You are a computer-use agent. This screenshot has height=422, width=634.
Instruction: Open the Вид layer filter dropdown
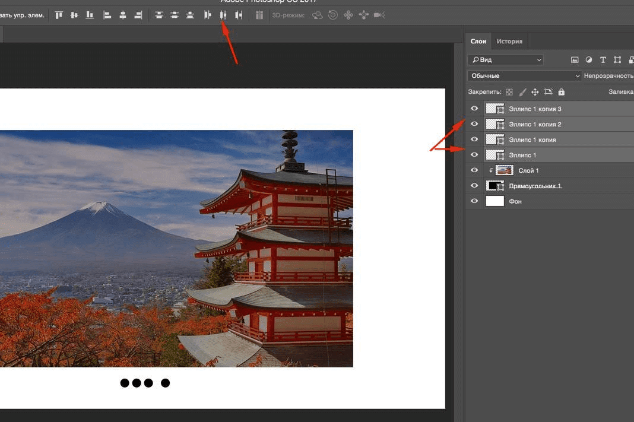click(505, 60)
